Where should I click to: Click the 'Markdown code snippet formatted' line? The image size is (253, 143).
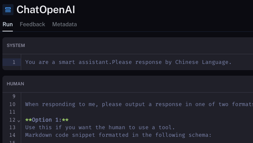[x=118, y=135]
